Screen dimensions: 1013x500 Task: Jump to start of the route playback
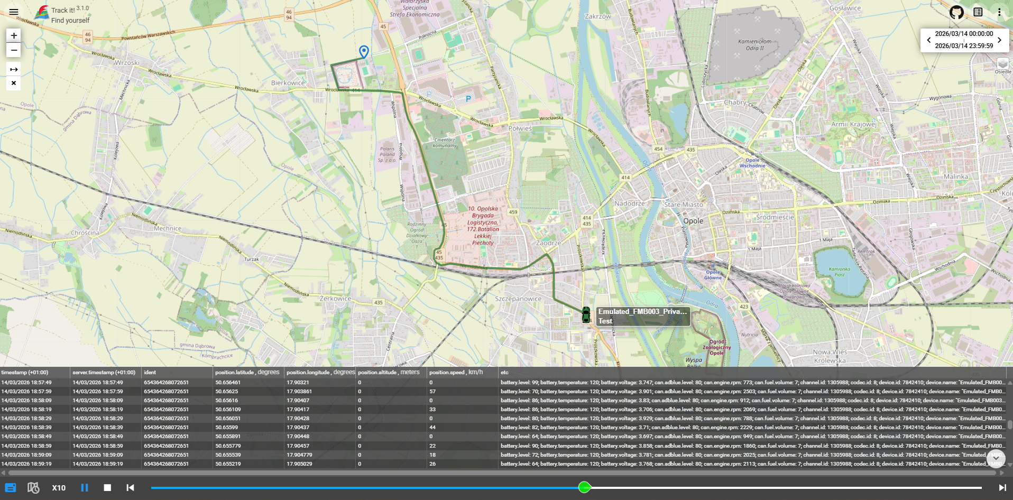(x=130, y=487)
